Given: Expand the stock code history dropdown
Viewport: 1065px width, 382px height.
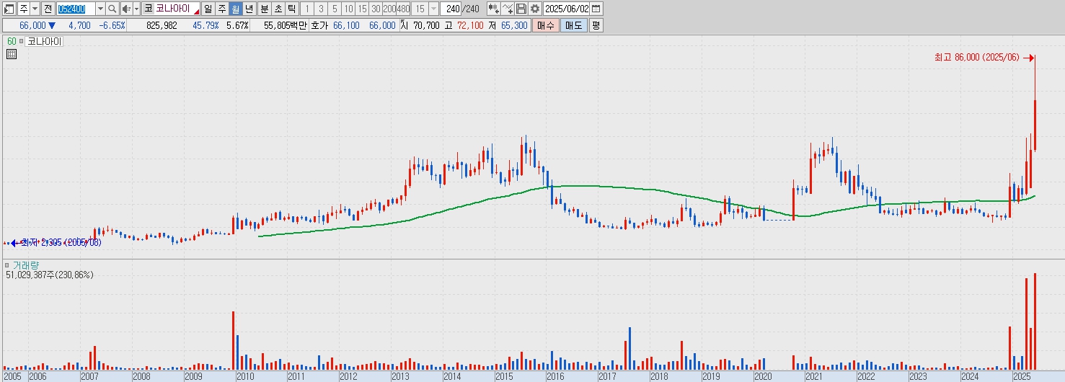Looking at the screenshot, I should [100, 9].
